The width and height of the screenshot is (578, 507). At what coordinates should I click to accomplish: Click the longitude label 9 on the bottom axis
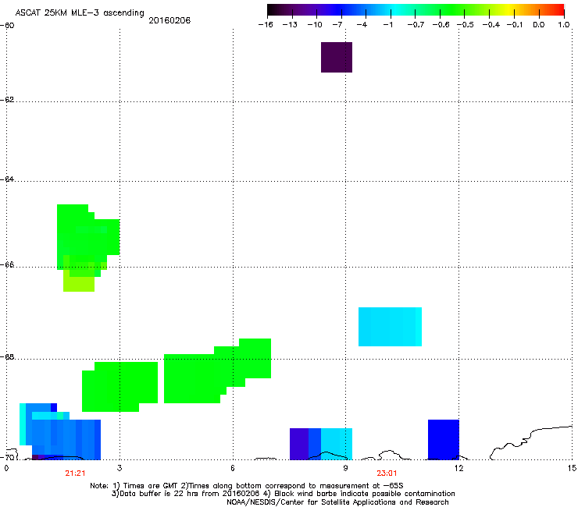pos(345,468)
